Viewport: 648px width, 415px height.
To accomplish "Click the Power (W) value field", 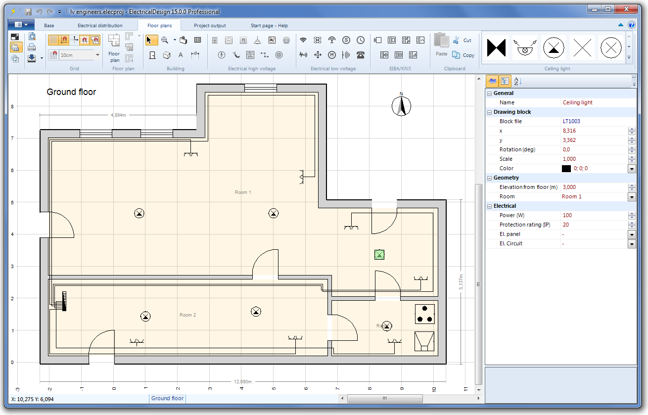I will click(594, 216).
